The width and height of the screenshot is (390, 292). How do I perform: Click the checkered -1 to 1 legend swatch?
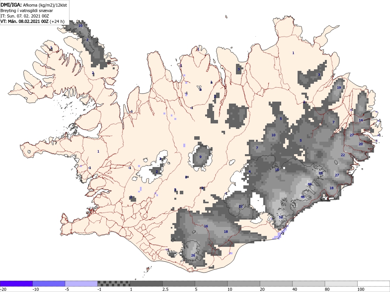(113, 283)
